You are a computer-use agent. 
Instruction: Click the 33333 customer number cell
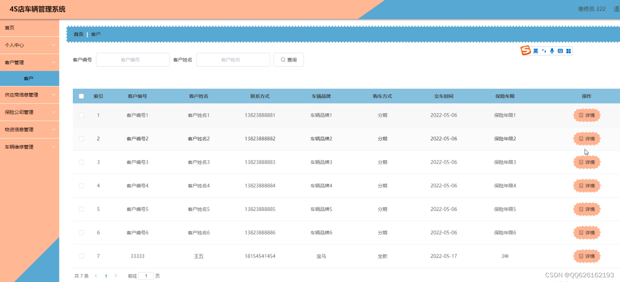pos(137,256)
